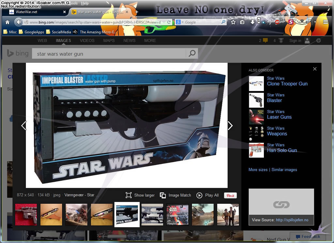Viewport: 334px width, 243px height.
Task: Open the Bing Rewards medal icon
Action: (281, 40)
